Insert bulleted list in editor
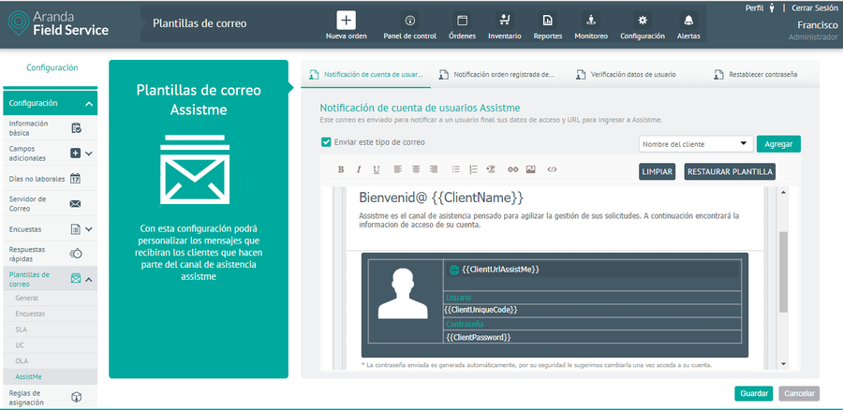Viewport: 843px width, 410px height. pos(456,169)
